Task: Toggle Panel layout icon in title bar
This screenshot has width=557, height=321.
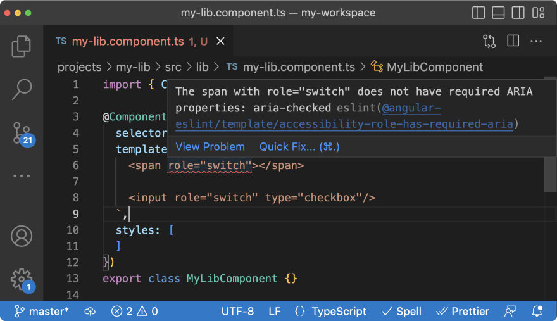Action: coord(498,13)
